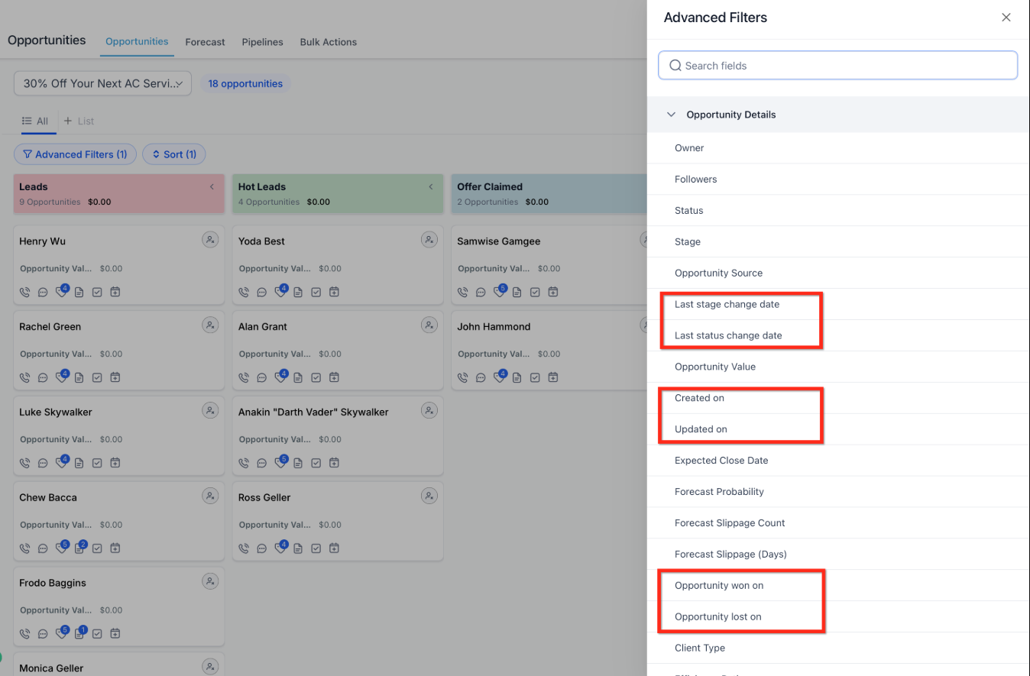Viewport: 1030px width, 676px height.
Task: Click phone icon on Henry Wu card
Action: point(25,292)
